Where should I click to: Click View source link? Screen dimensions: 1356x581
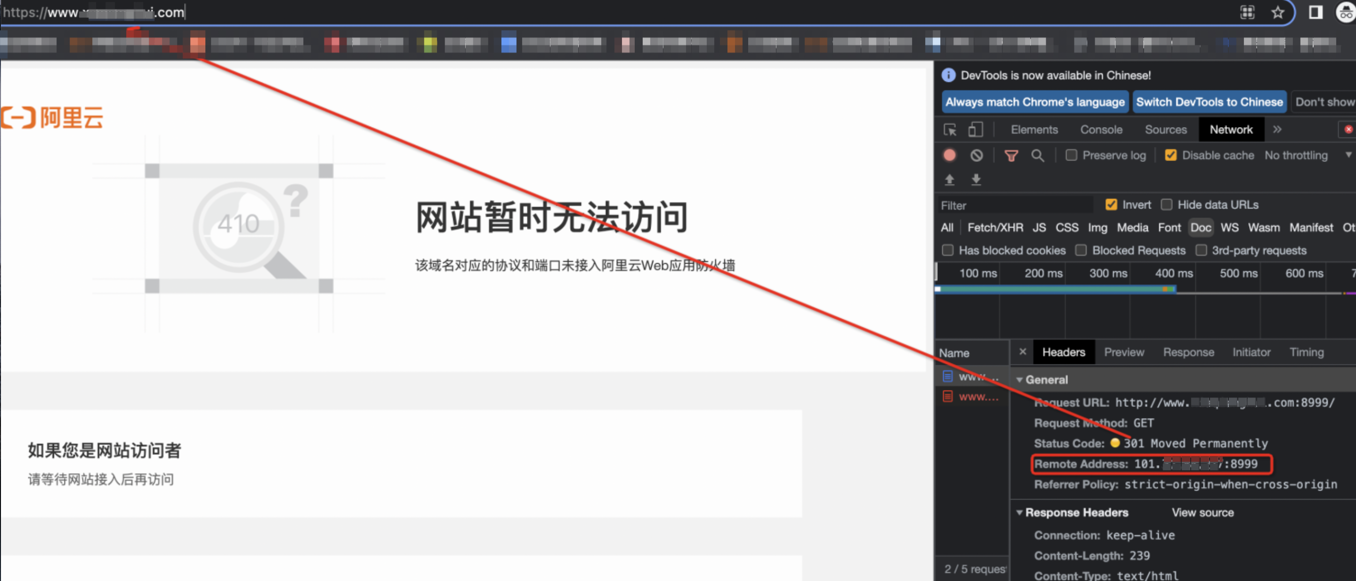[1203, 513]
